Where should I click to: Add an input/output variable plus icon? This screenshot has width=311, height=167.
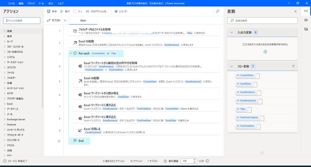tap(265, 52)
